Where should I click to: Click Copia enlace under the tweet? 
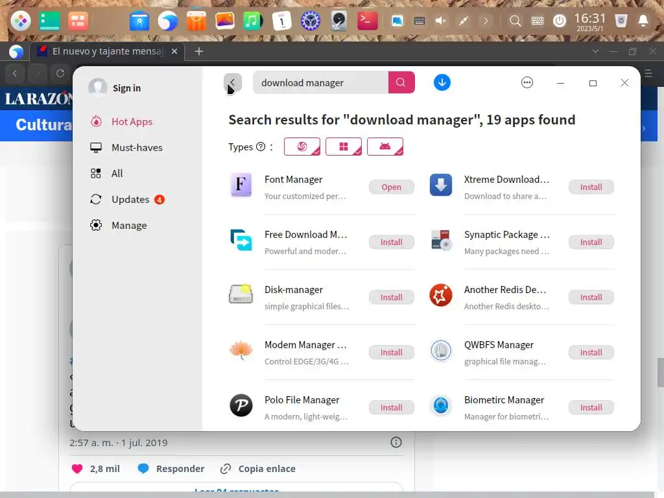click(x=258, y=469)
